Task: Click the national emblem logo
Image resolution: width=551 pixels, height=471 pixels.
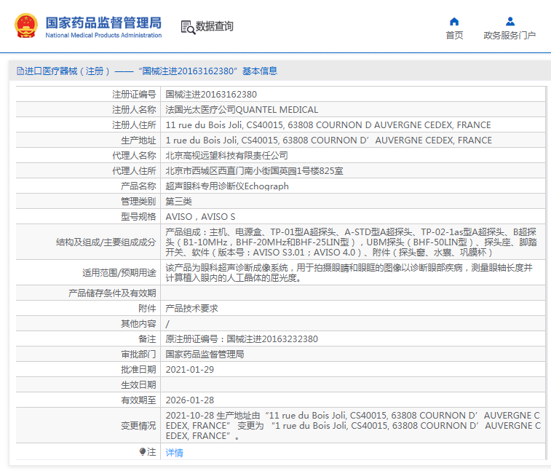Action: click(26, 26)
